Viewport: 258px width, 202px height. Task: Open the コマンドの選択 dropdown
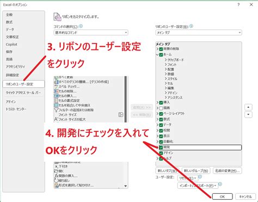[x=91, y=33]
